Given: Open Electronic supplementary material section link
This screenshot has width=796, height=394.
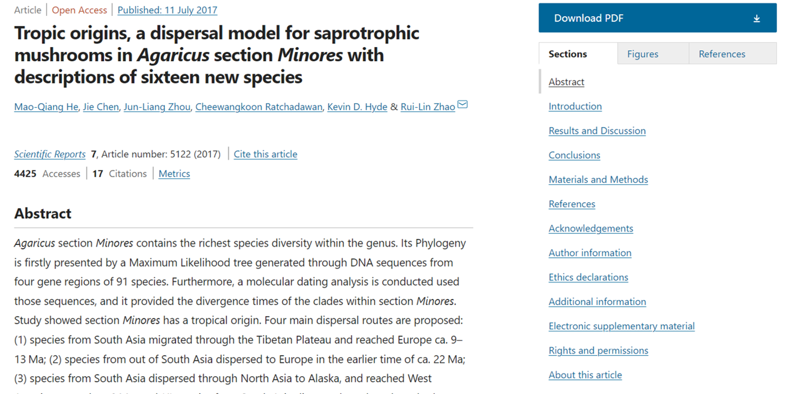Looking at the screenshot, I should click(x=621, y=326).
